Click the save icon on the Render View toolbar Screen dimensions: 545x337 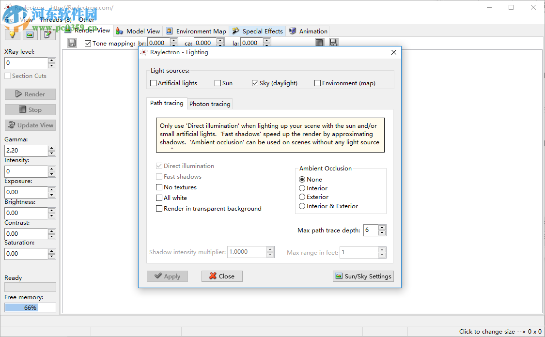72,43
